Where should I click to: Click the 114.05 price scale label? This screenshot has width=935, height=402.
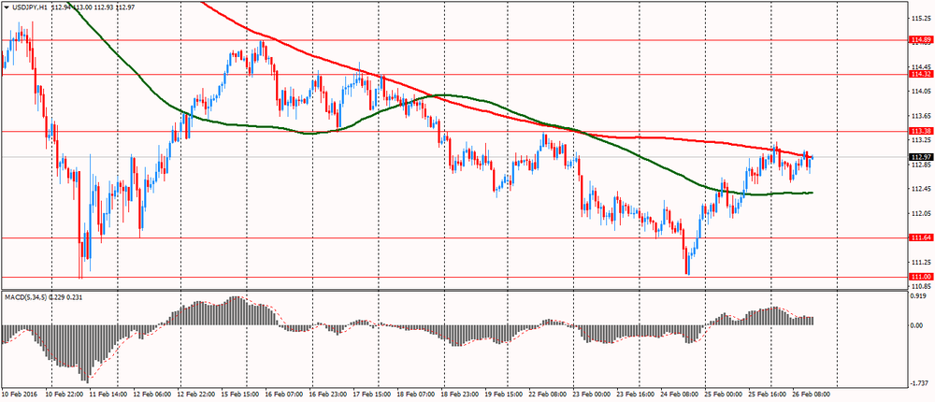(x=920, y=91)
